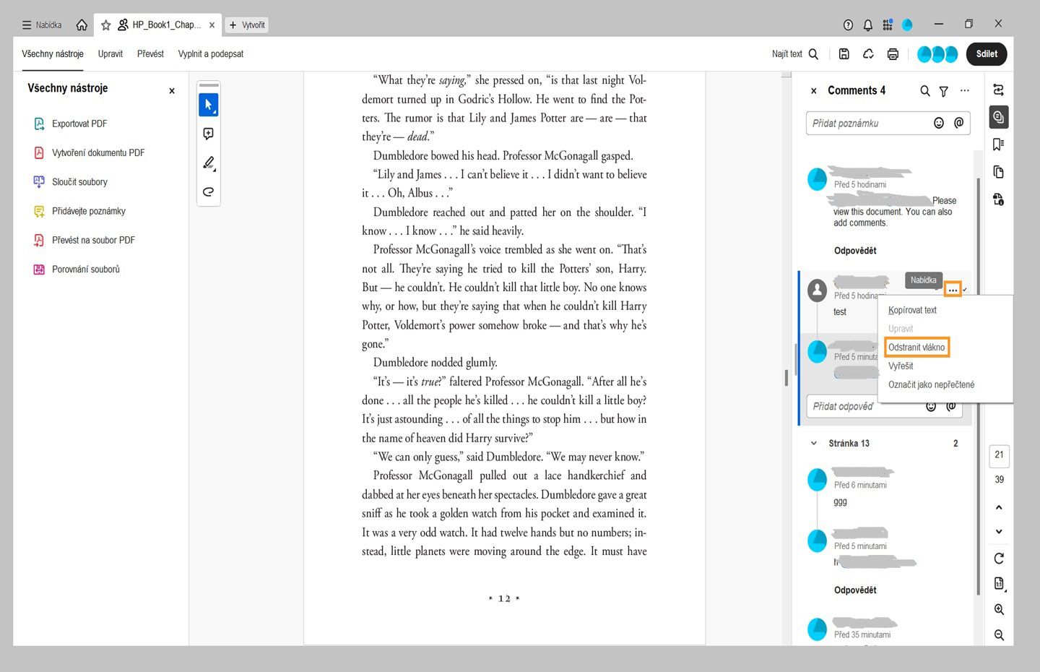Switch to the Vyplnit a podepsat tab
Screen dimensions: 1040x672
point(211,54)
